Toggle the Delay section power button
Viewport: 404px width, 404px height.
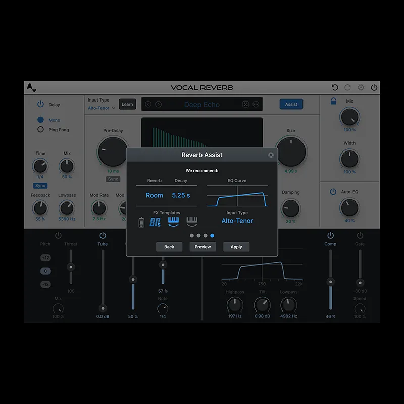click(x=40, y=104)
